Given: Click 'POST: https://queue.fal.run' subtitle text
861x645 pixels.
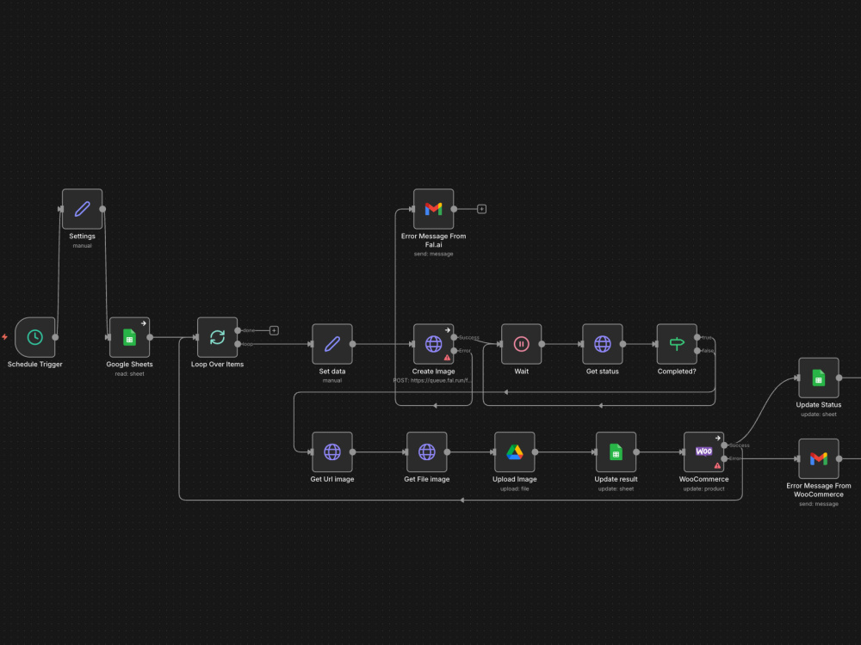Looking at the screenshot, I should (433, 380).
